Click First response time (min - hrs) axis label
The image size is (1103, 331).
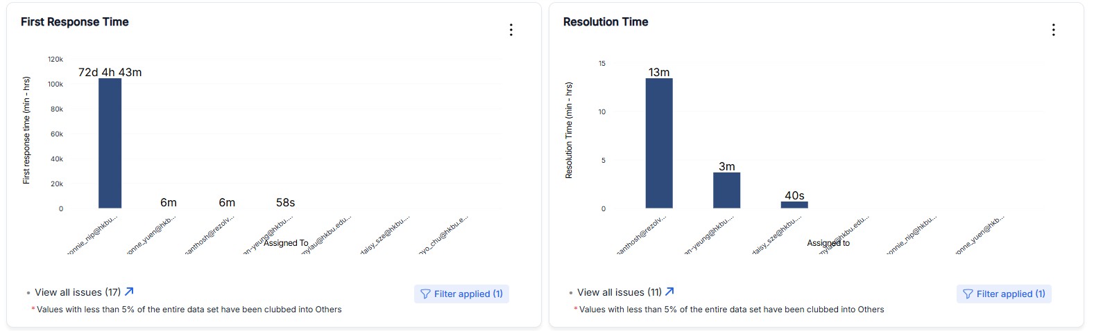click(26, 130)
